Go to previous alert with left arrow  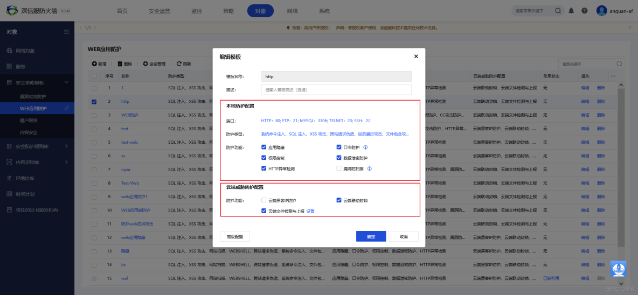(81, 27)
